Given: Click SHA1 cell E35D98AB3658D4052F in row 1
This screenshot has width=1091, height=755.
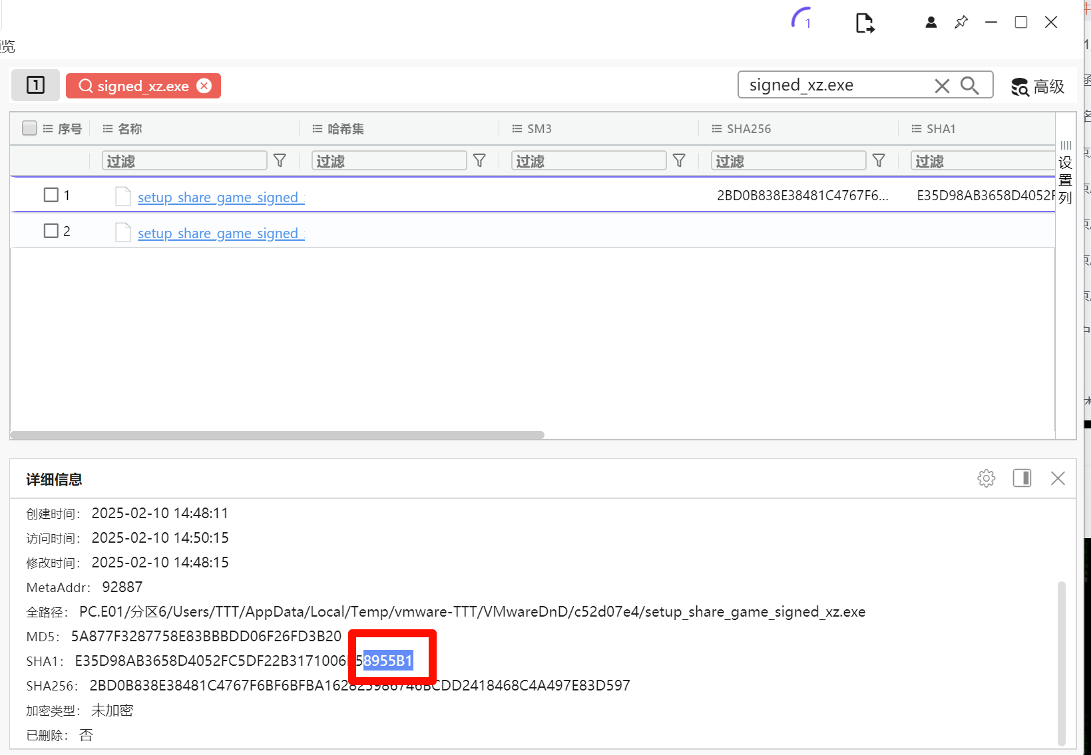Looking at the screenshot, I should pyautogui.click(x=986, y=195).
